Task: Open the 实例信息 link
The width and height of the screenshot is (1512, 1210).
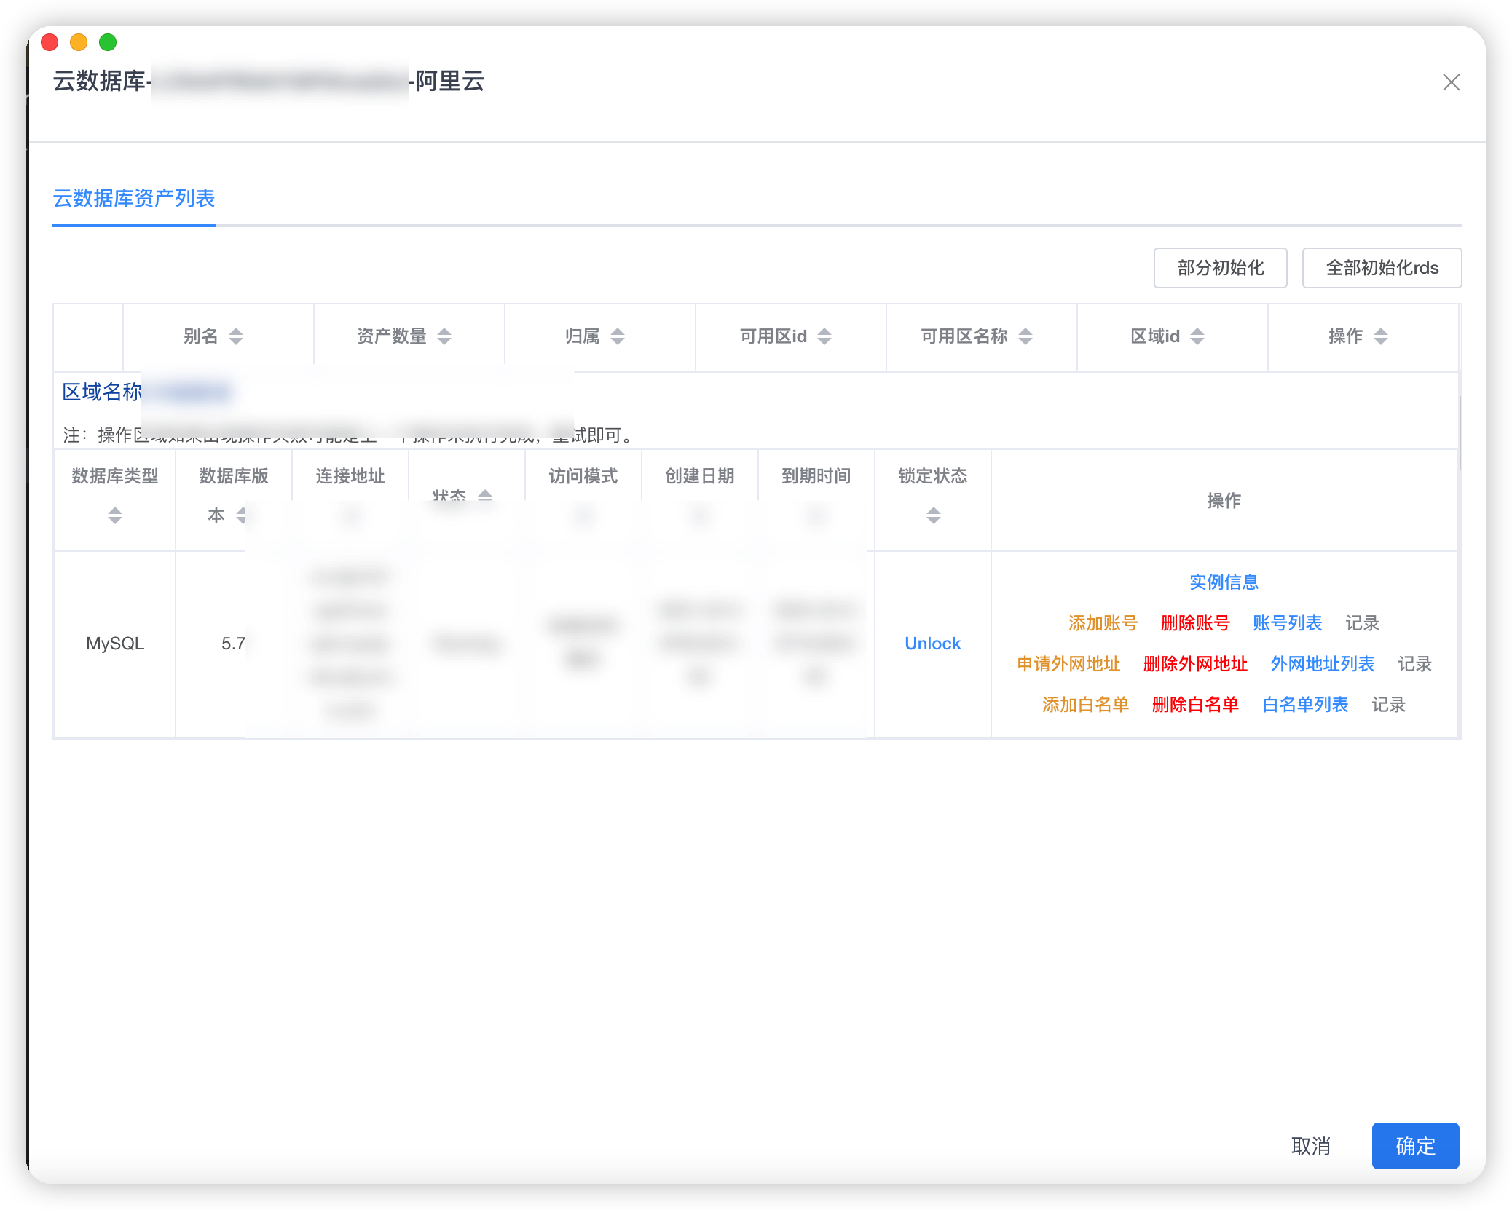Action: (1224, 582)
